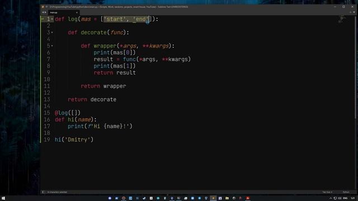Image resolution: width=358 pixels, height=201 pixels.
Task: Toggle the sidebar icon in status bar
Action: coord(43,192)
